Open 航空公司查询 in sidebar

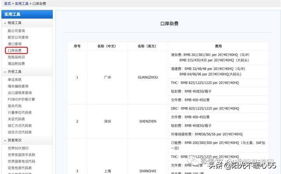click(x=18, y=37)
